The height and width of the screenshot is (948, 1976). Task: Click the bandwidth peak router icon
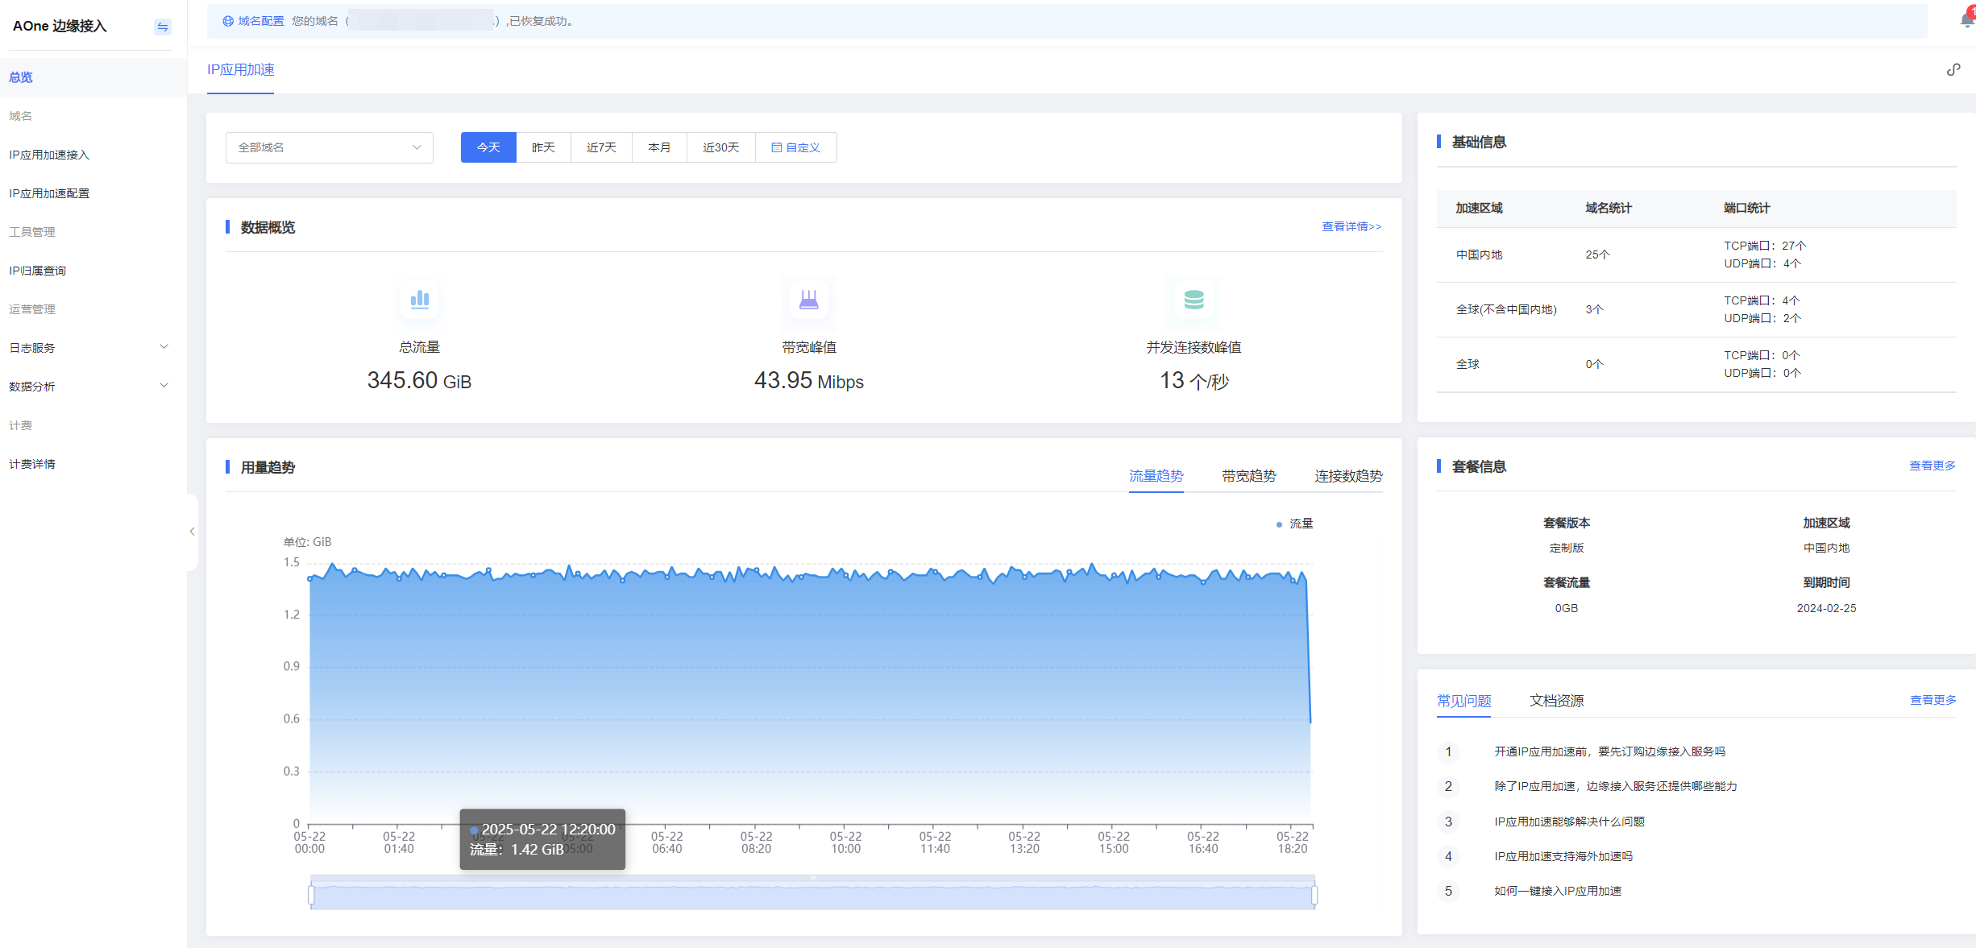pos(808,300)
